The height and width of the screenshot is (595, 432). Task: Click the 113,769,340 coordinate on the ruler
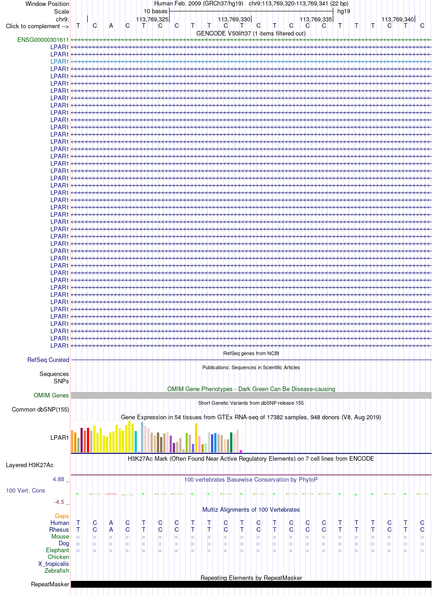pyautogui.click(x=398, y=19)
